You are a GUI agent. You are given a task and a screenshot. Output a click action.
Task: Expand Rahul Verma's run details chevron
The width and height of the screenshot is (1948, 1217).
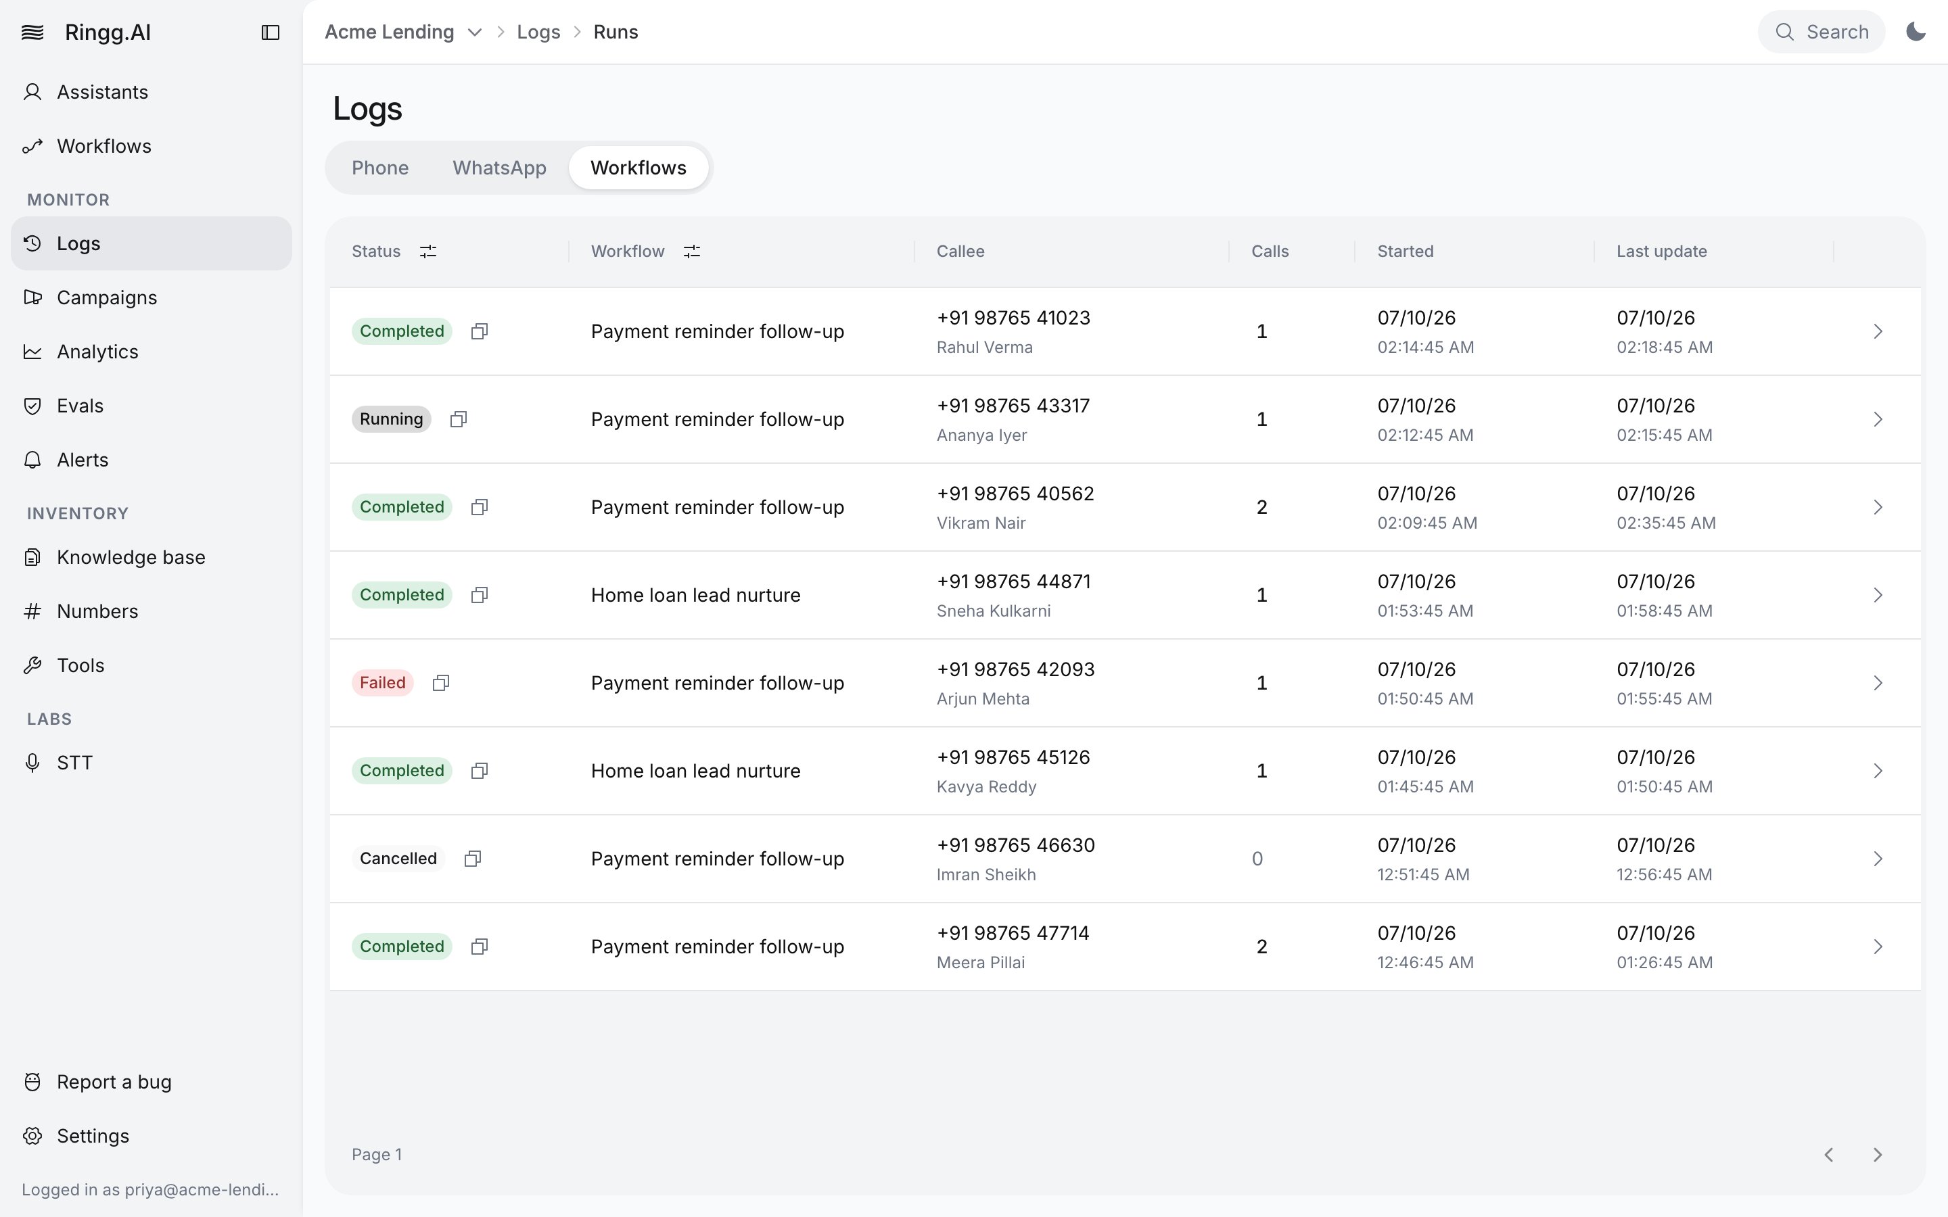click(x=1877, y=331)
